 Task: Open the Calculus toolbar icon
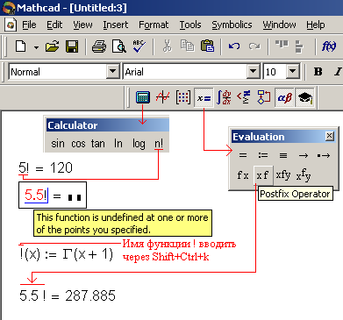click(x=224, y=97)
